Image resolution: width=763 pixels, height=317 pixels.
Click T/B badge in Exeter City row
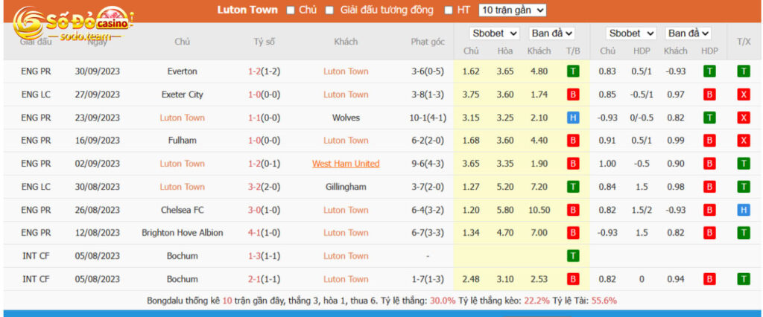tap(573, 95)
